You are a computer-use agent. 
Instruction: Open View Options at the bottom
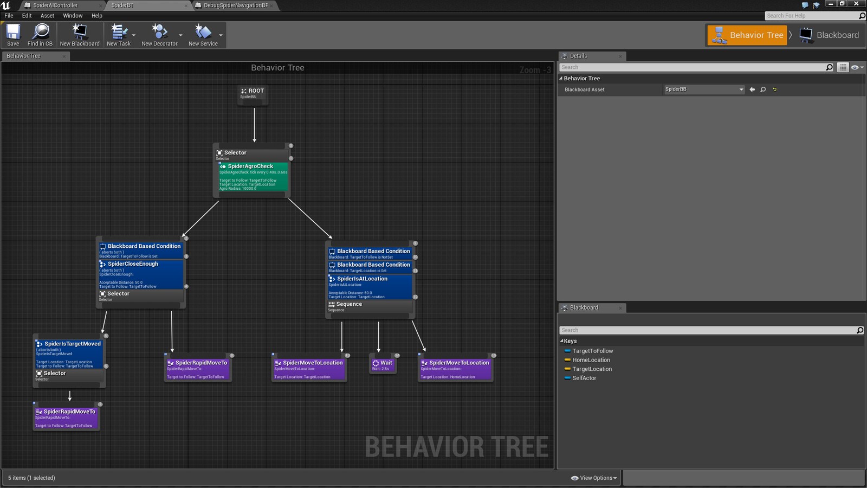click(x=594, y=478)
